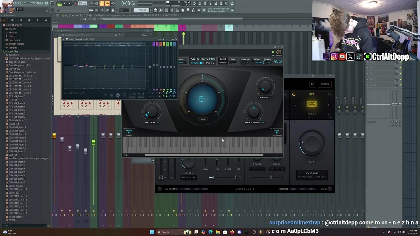Open the Piano roll view icon
420x236 pixels.
[161, 10]
